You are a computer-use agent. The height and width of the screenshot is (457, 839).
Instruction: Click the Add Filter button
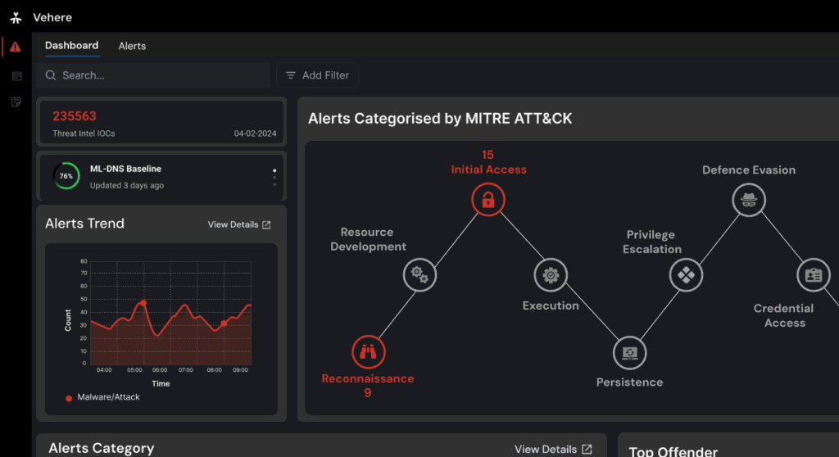pyautogui.click(x=317, y=75)
